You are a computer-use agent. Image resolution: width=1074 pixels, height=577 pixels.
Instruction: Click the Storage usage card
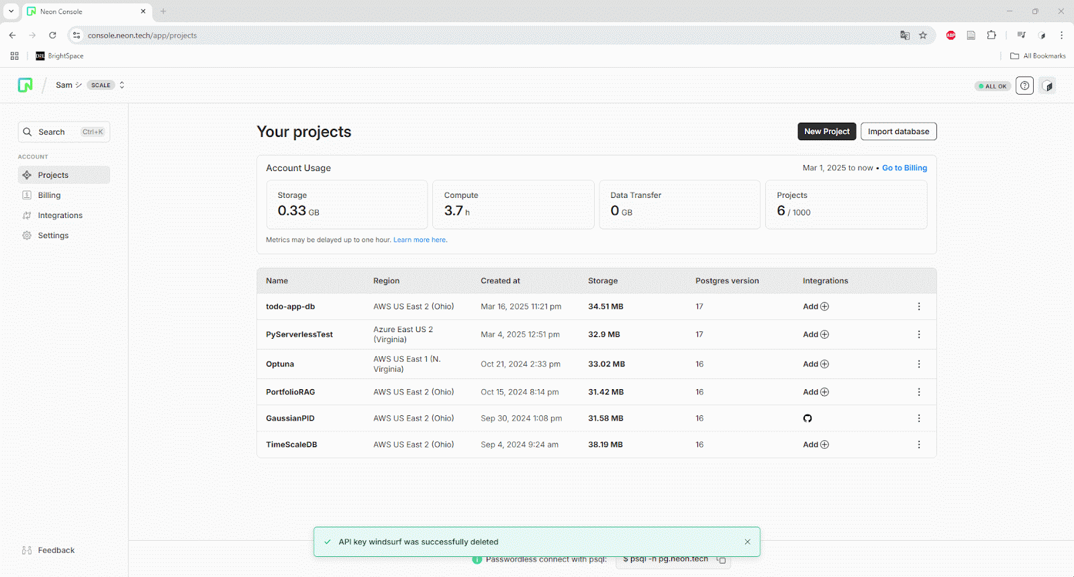click(x=347, y=205)
